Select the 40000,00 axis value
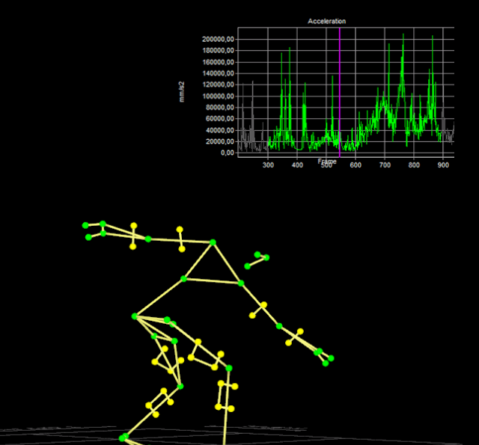Screen dimensions: 479x445 (x=219, y=130)
